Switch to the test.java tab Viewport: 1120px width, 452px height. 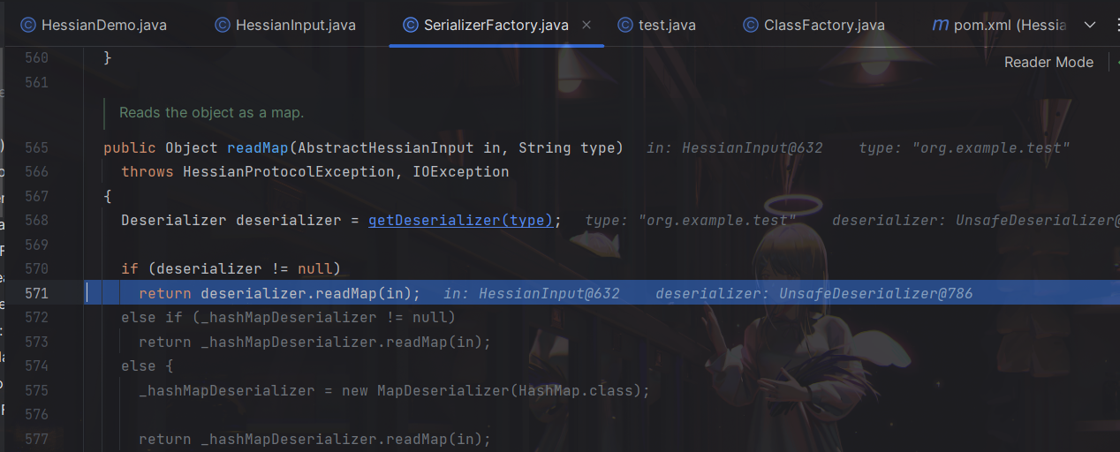656,25
